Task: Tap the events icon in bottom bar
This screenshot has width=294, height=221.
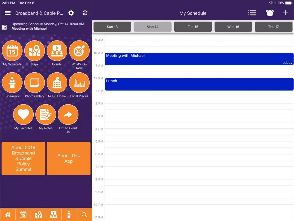Action: point(54,215)
